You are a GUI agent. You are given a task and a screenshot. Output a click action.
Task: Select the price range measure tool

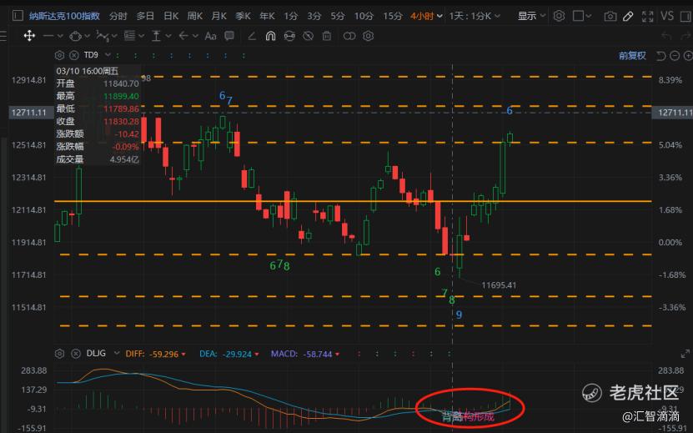[156, 36]
